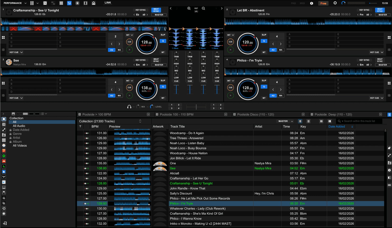Select the Spotify icon in the sidebar
The width and height of the screenshot is (392, 228).
(4, 156)
